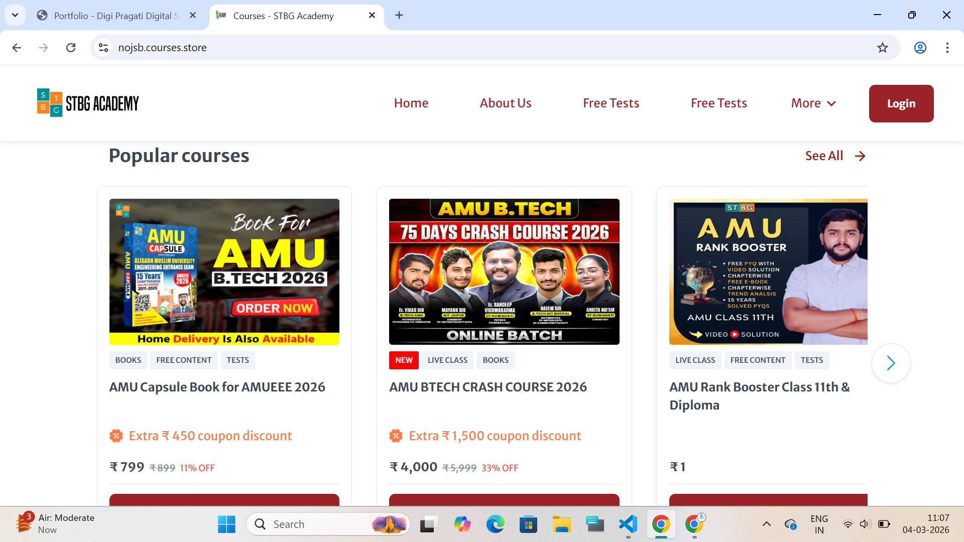Click the next arrow on the courses carousel
The image size is (964, 542).
click(x=891, y=363)
